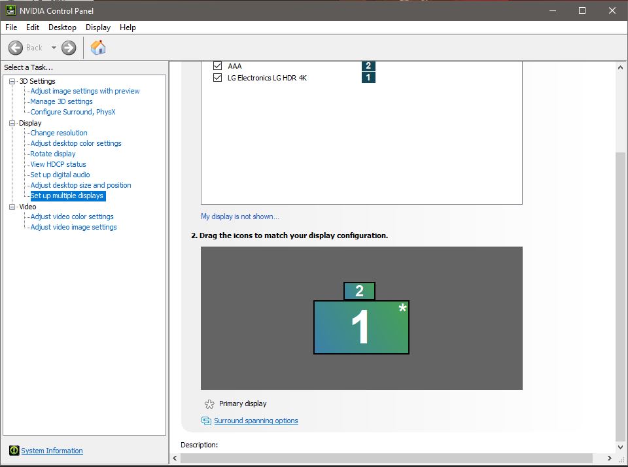This screenshot has height=467, width=628.
Task: Click the horizontal scrollbar thumb
Action: click(x=387, y=458)
